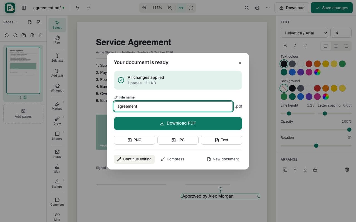
Task: Click the print icon
Action: coord(257,8)
